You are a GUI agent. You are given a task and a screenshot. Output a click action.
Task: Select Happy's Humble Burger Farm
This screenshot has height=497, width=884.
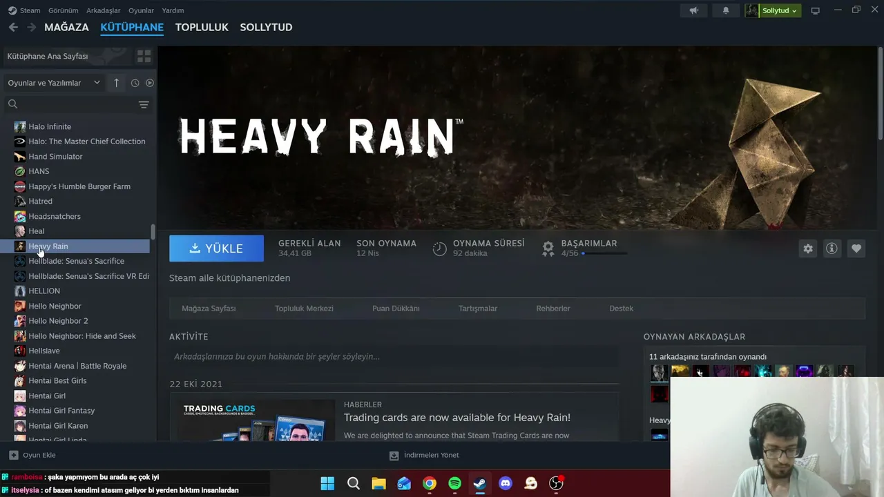click(79, 186)
